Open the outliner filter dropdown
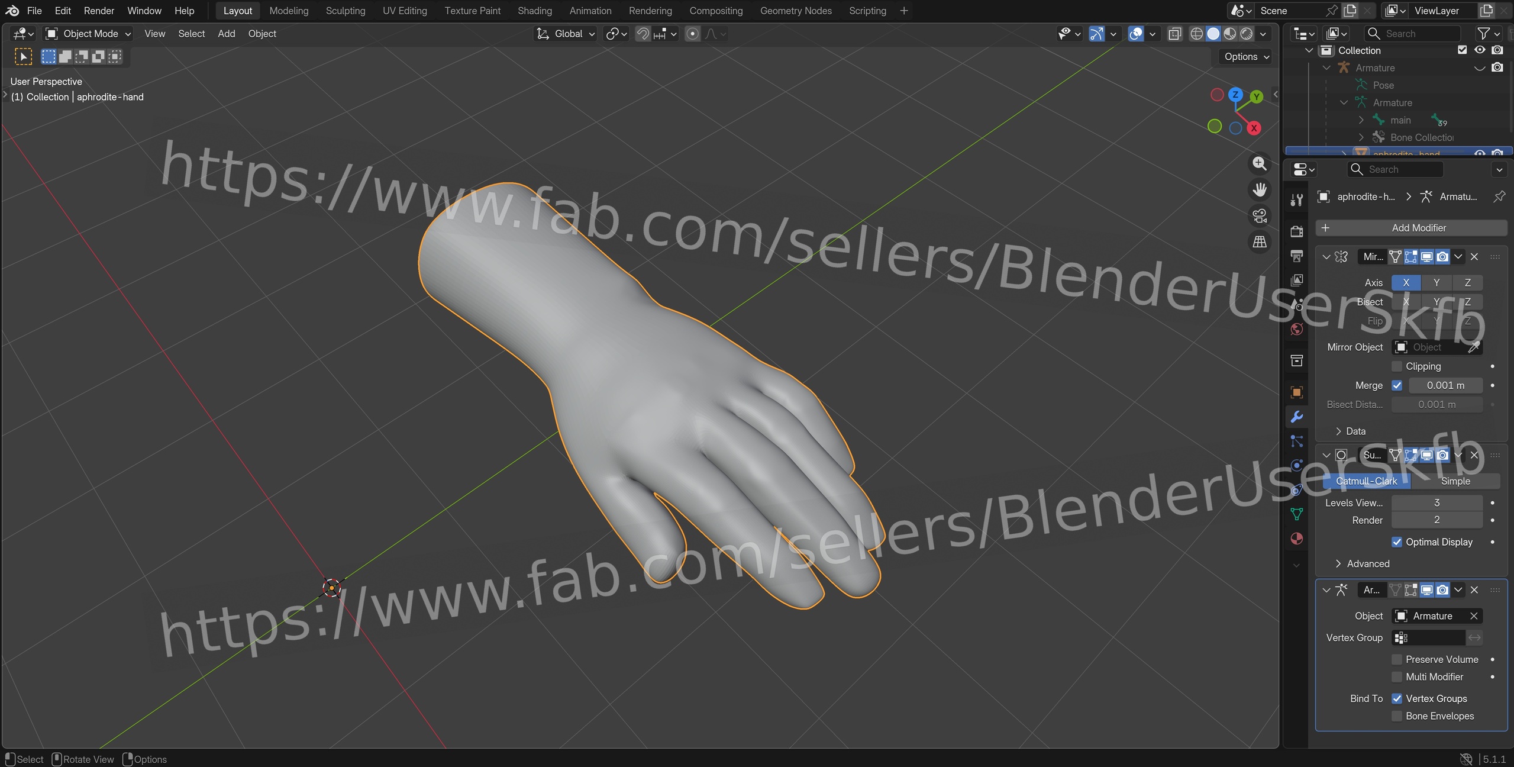 point(1488,34)
